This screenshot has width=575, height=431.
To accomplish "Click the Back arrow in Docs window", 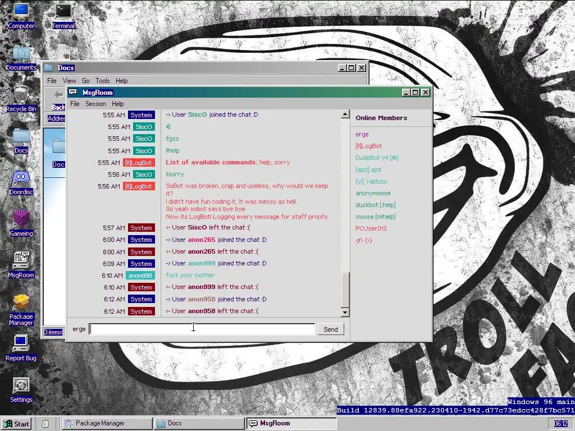I will tap(58, 95).
